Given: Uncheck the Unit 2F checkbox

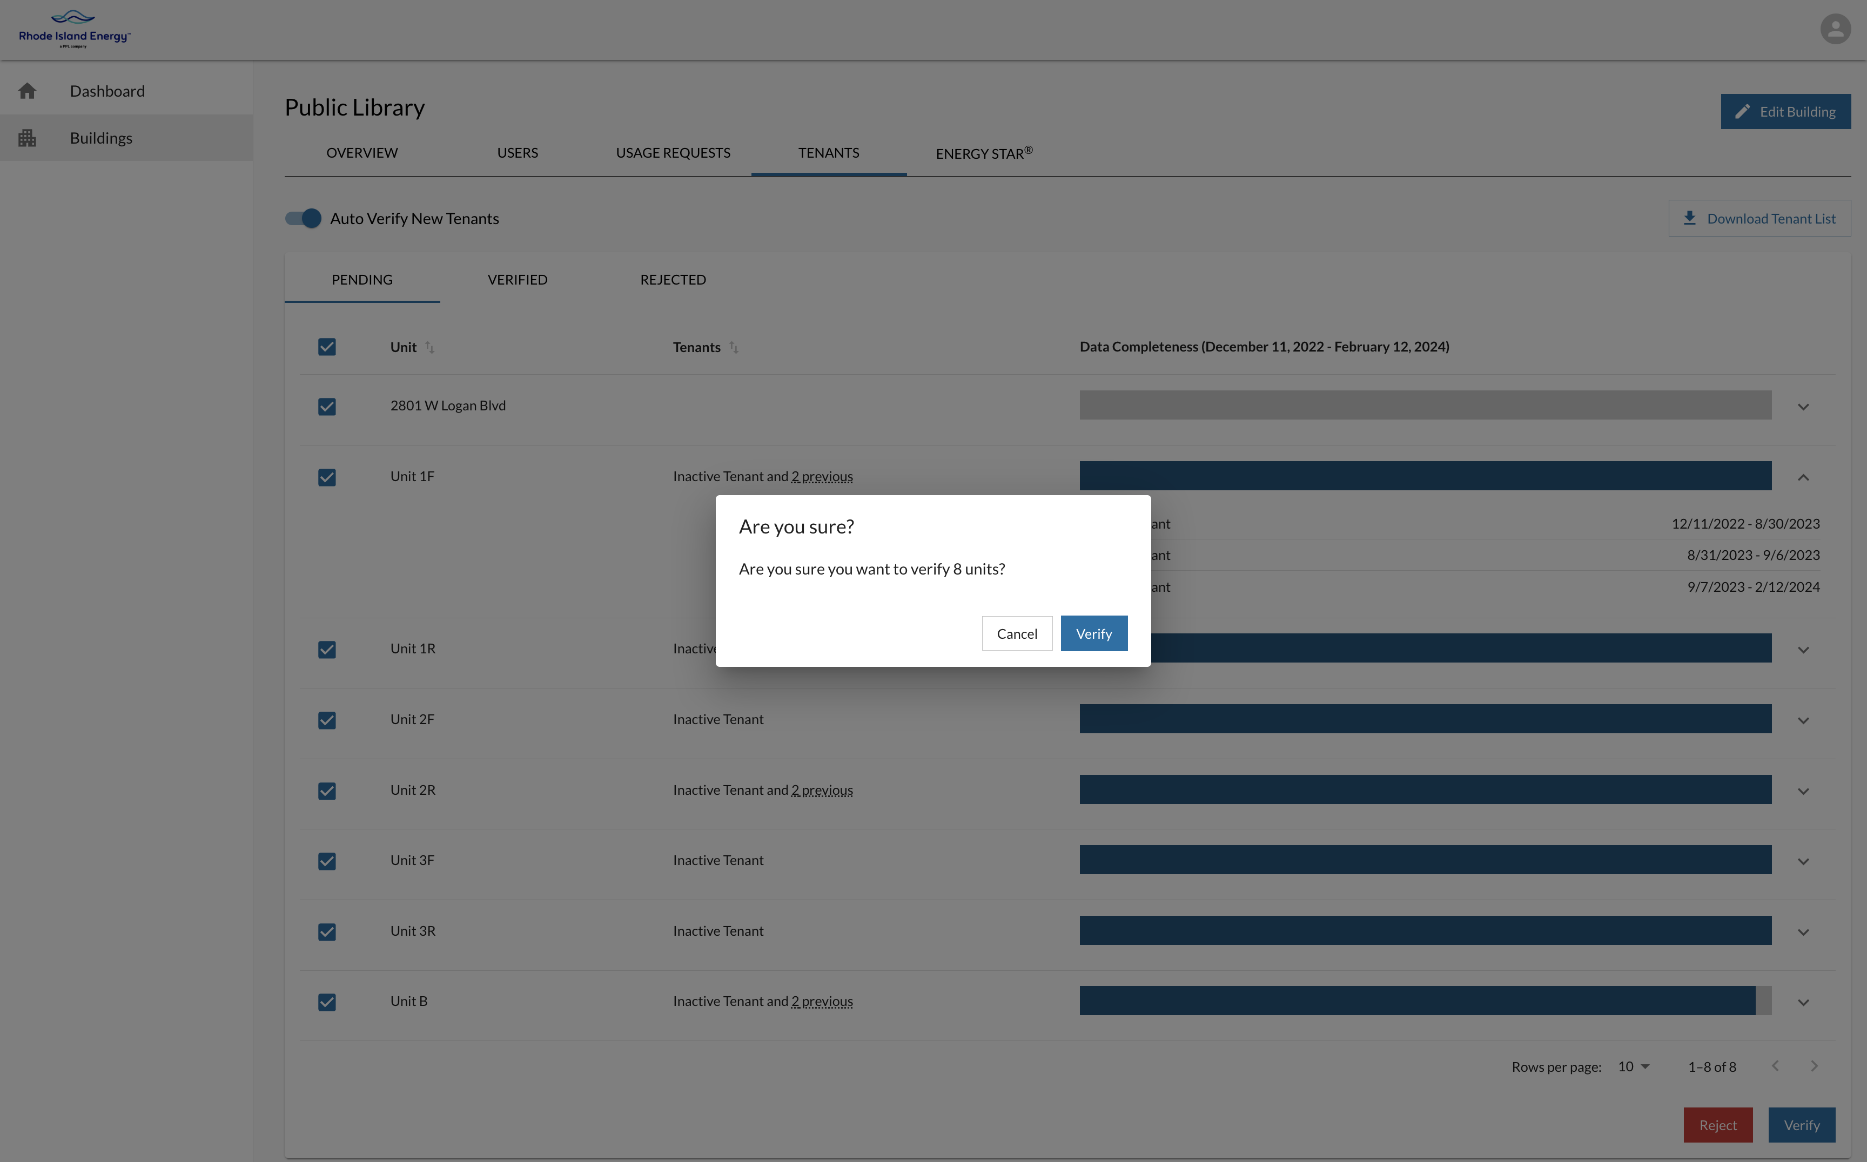Looking at the screenshot, I should pyautogui.click(x=327, y=720).
